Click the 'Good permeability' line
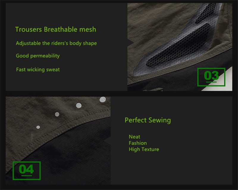 (38, 56)
